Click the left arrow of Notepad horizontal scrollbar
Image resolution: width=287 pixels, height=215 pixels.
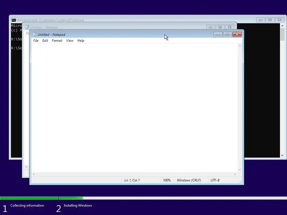click(34, 174)
